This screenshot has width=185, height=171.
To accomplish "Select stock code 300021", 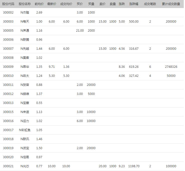I will [x=8, y=166].
